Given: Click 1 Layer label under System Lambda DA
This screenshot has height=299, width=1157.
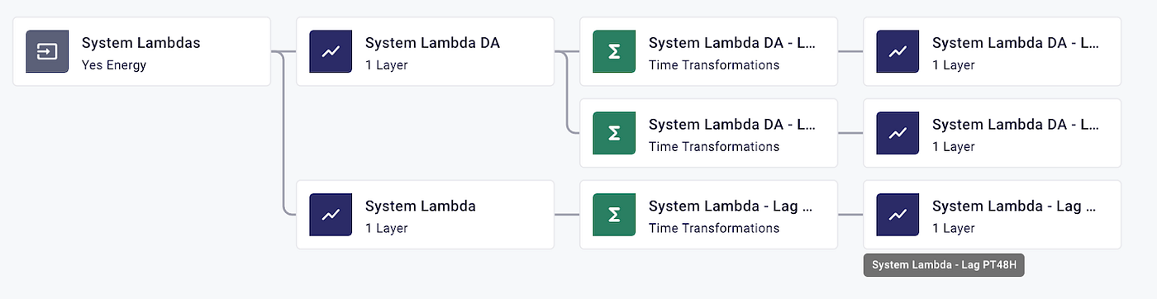Looking at the screenshot, I should tap(386, 65).
